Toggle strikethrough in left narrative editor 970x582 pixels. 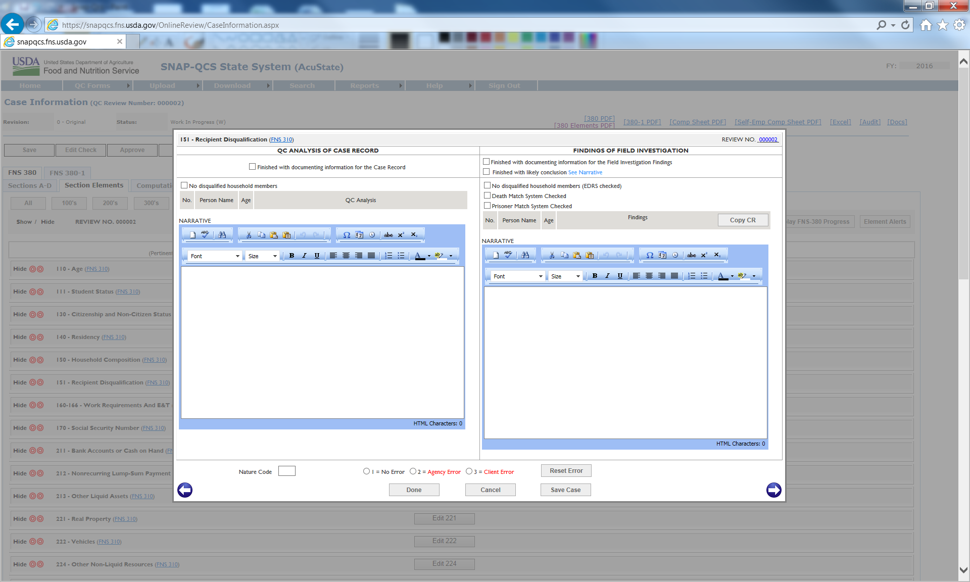tap(388, 235)
